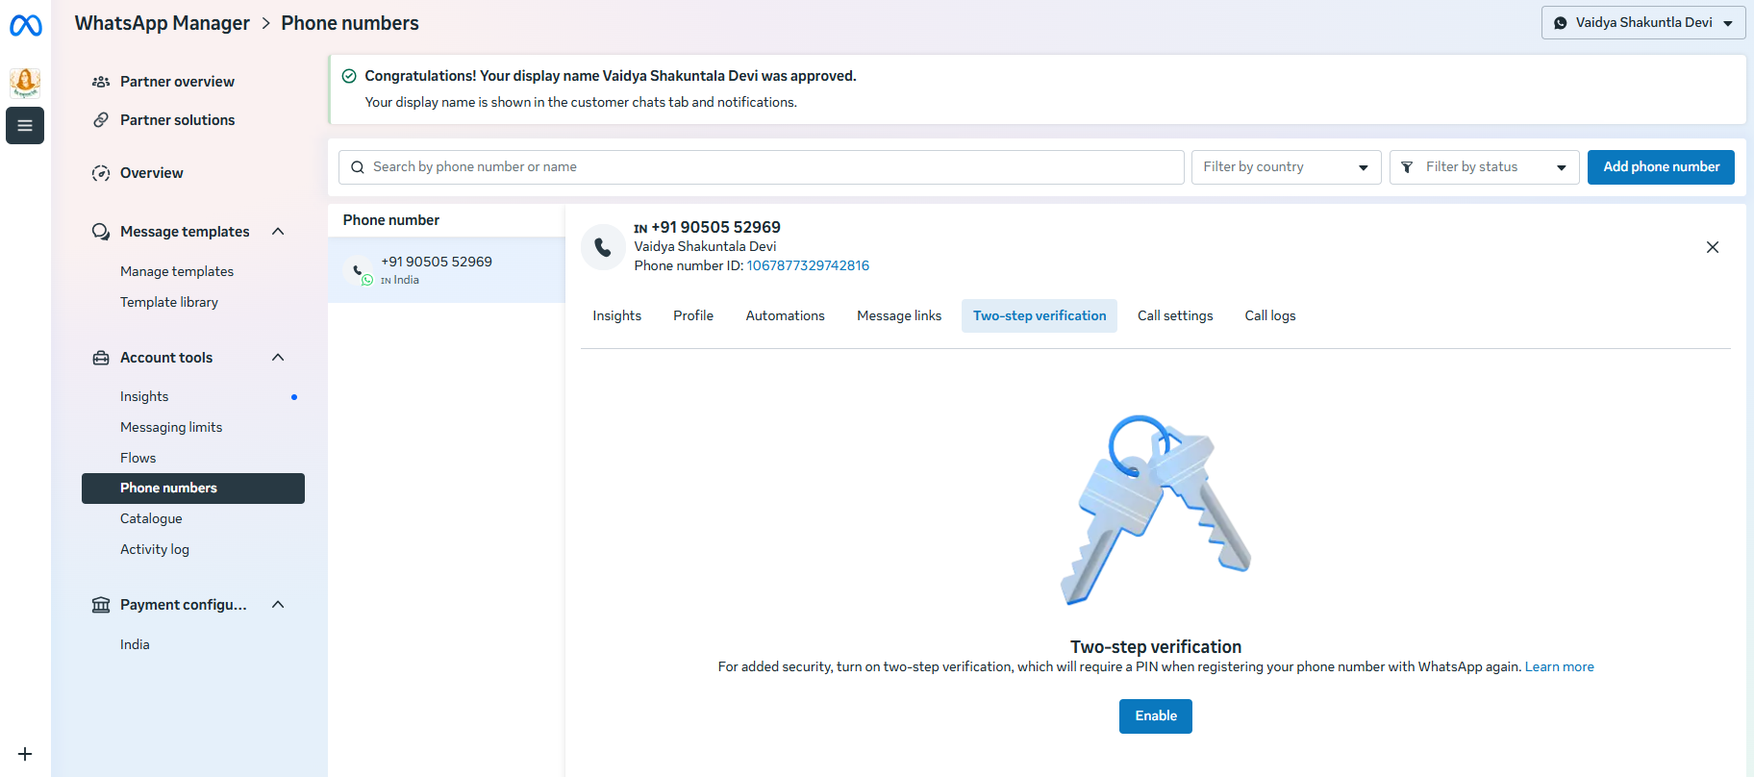Toggle the hamburger navigation menu
The image size is (1754, 777).
(x=25, y=125)
